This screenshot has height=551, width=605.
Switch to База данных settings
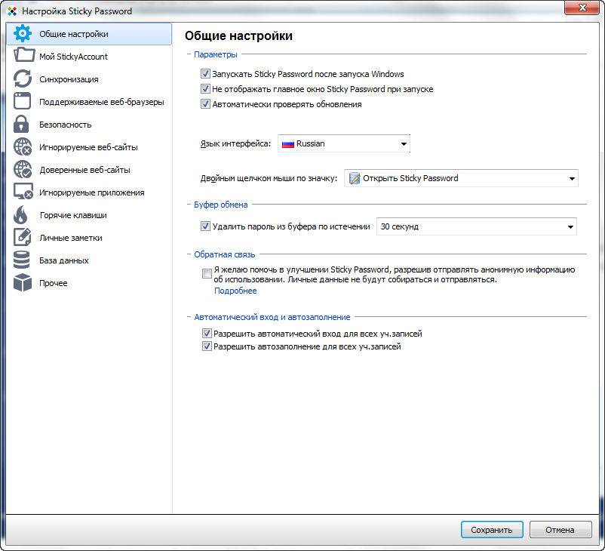89,260
